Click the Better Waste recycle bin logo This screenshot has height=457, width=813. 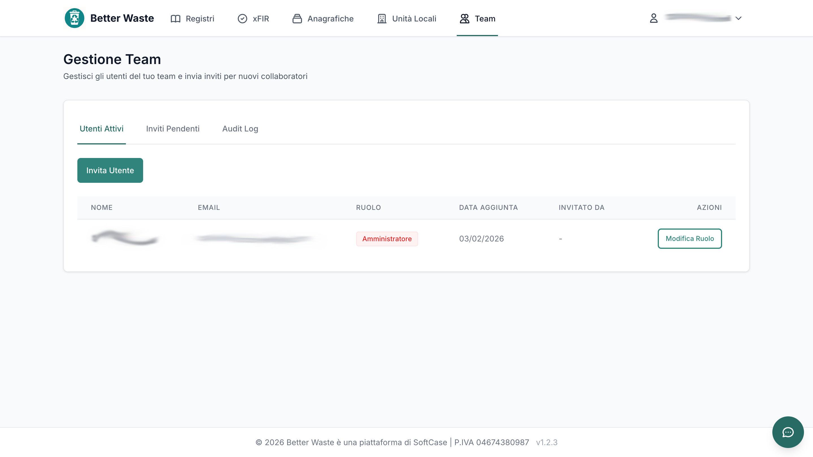(75, 18)
